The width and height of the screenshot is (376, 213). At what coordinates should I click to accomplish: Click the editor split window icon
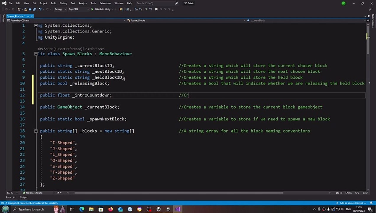pos(368,21)
